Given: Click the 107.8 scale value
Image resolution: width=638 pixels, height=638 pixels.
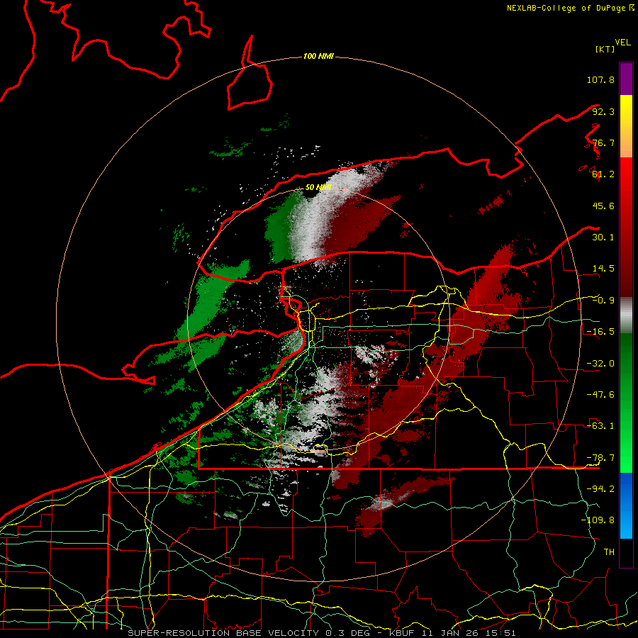Looking at the screenshot, I should [x=600, y=79].
